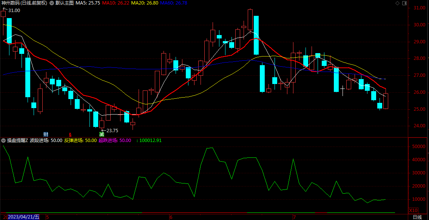
Task: Click the 23.75 low price annotation
Action: coord(112,131)
